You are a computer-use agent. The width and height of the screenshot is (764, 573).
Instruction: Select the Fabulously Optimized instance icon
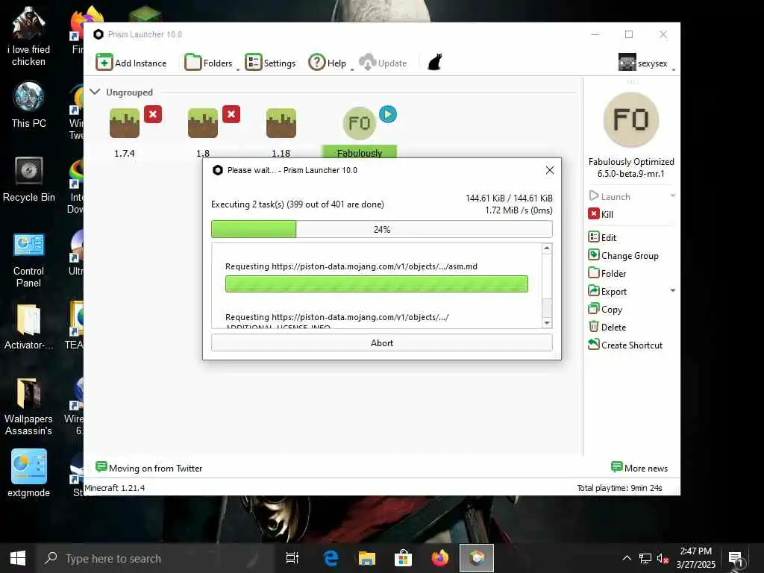click(x=360, y=123)
